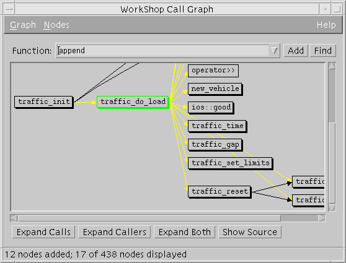The height and width of the screenshot is (263, 346).
Task: Select the traffic_gap node
Action: 215,145
